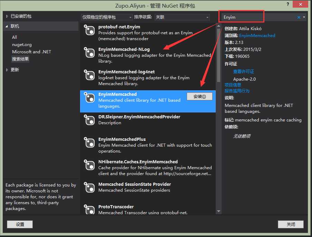Screen dimensions: 312x237
Task: Click the ProtoTranscoder package icon
Action: [x=89, y=209]
